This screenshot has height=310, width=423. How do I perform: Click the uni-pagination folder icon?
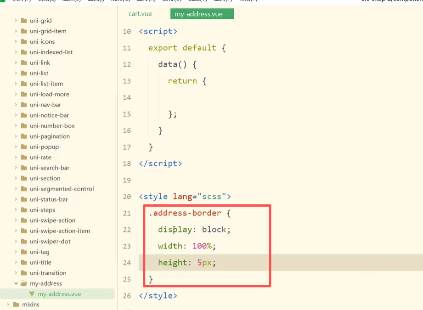[x=24, y=136]
